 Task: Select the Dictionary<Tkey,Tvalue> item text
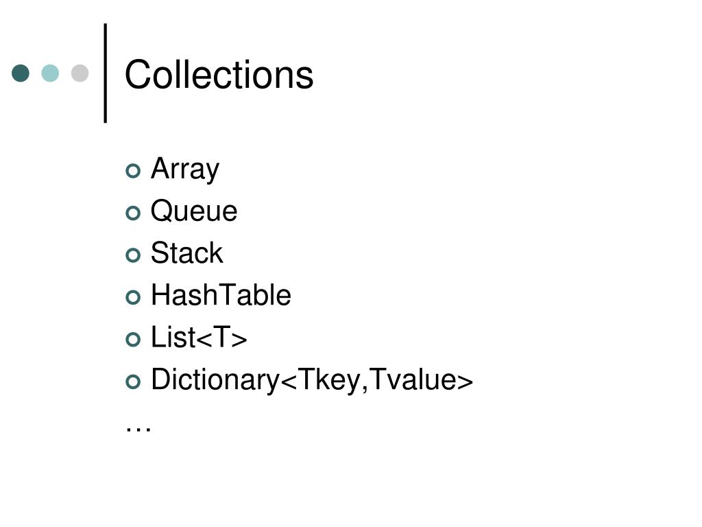click(x=312, y=380)
